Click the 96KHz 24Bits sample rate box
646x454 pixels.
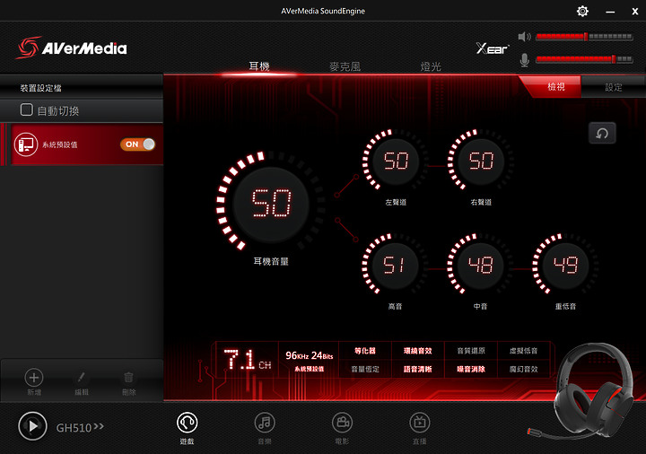[309, 360]
